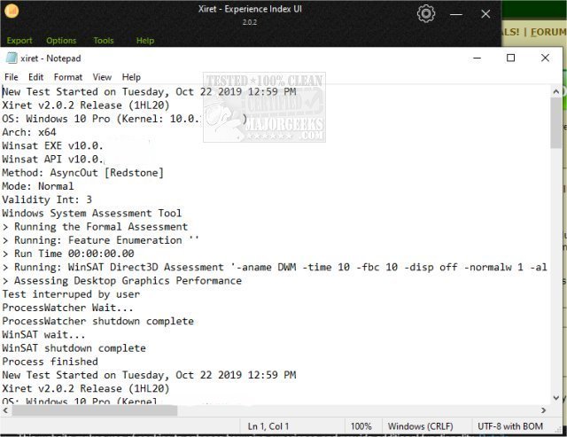Click the 'Run Time 00:00:00.00' line
Viewport: 567px width, 437px height.
68,254
